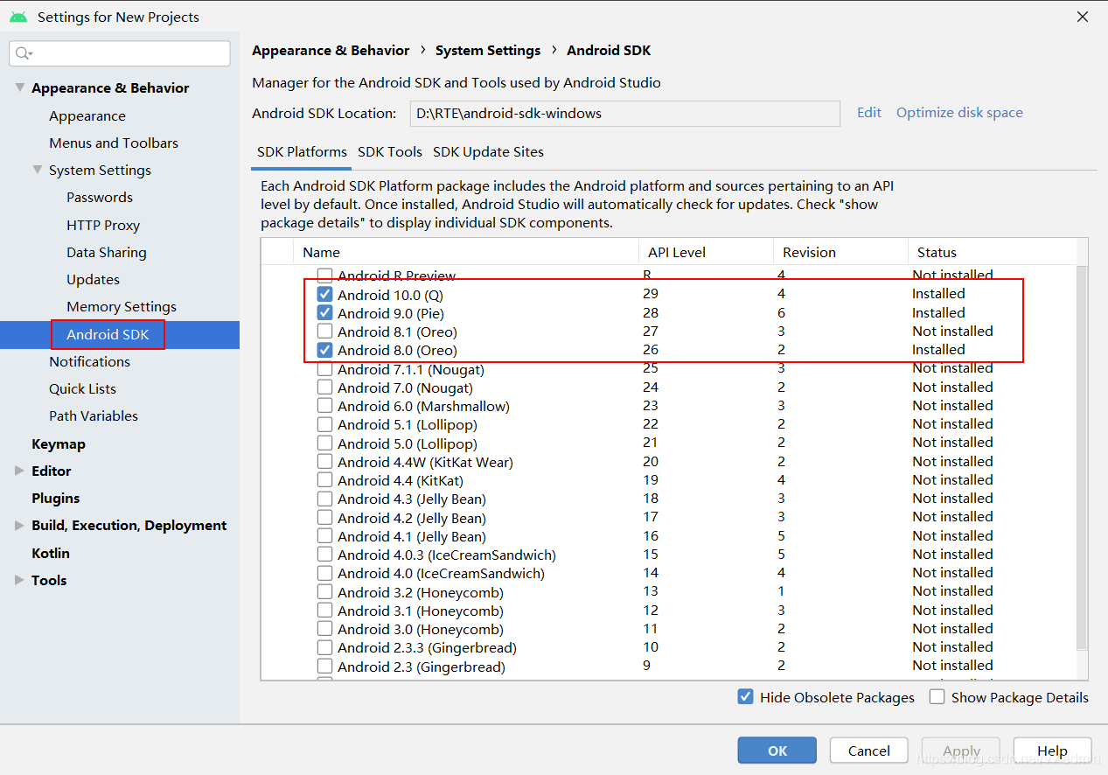
Task: Open Notifications settings
Action: [x=89, y=361]
